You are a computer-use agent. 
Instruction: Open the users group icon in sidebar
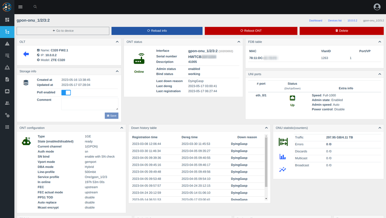7,103
